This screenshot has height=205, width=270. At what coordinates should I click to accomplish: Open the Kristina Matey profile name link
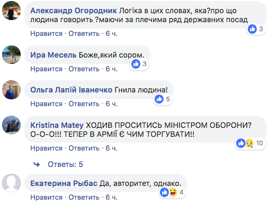57,125
